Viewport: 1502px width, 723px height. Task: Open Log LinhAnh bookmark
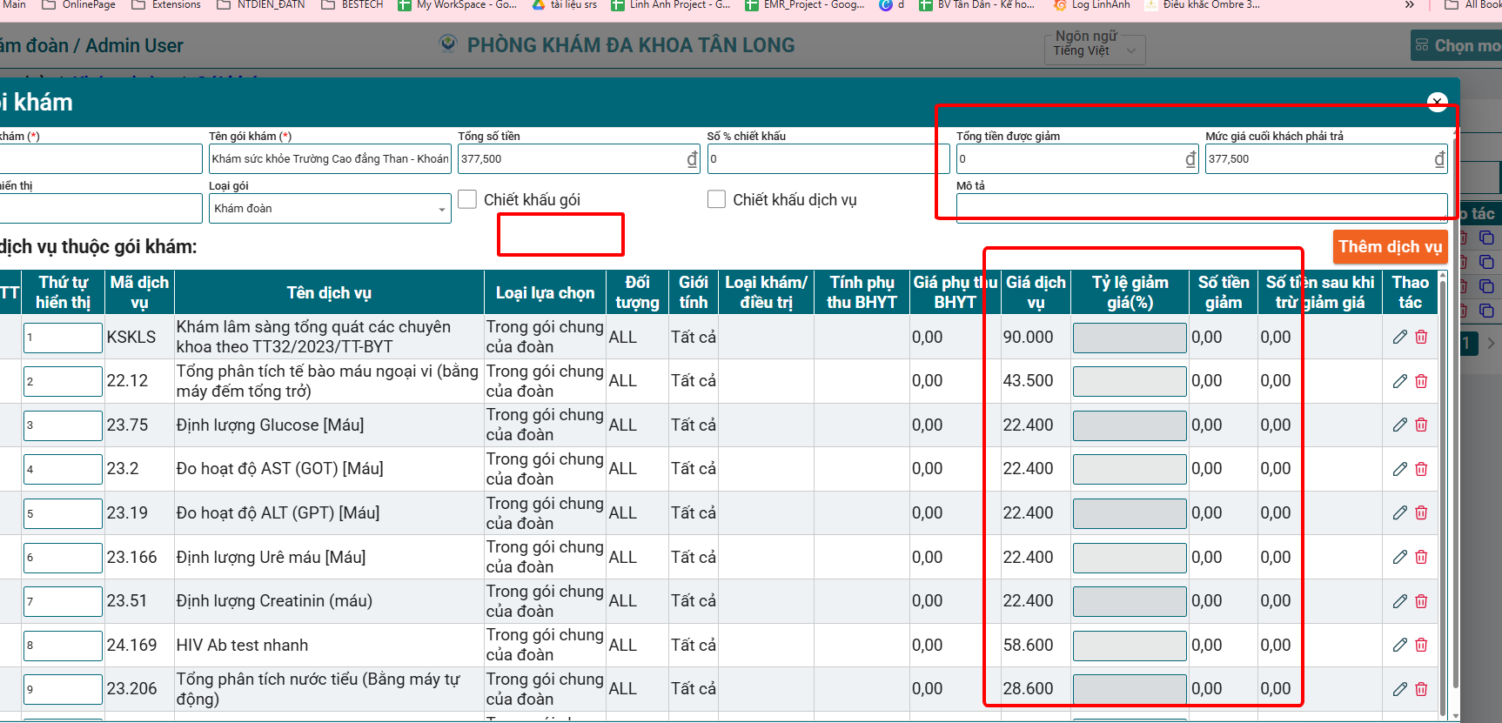pyautogui.click(x=1091, y=5)
